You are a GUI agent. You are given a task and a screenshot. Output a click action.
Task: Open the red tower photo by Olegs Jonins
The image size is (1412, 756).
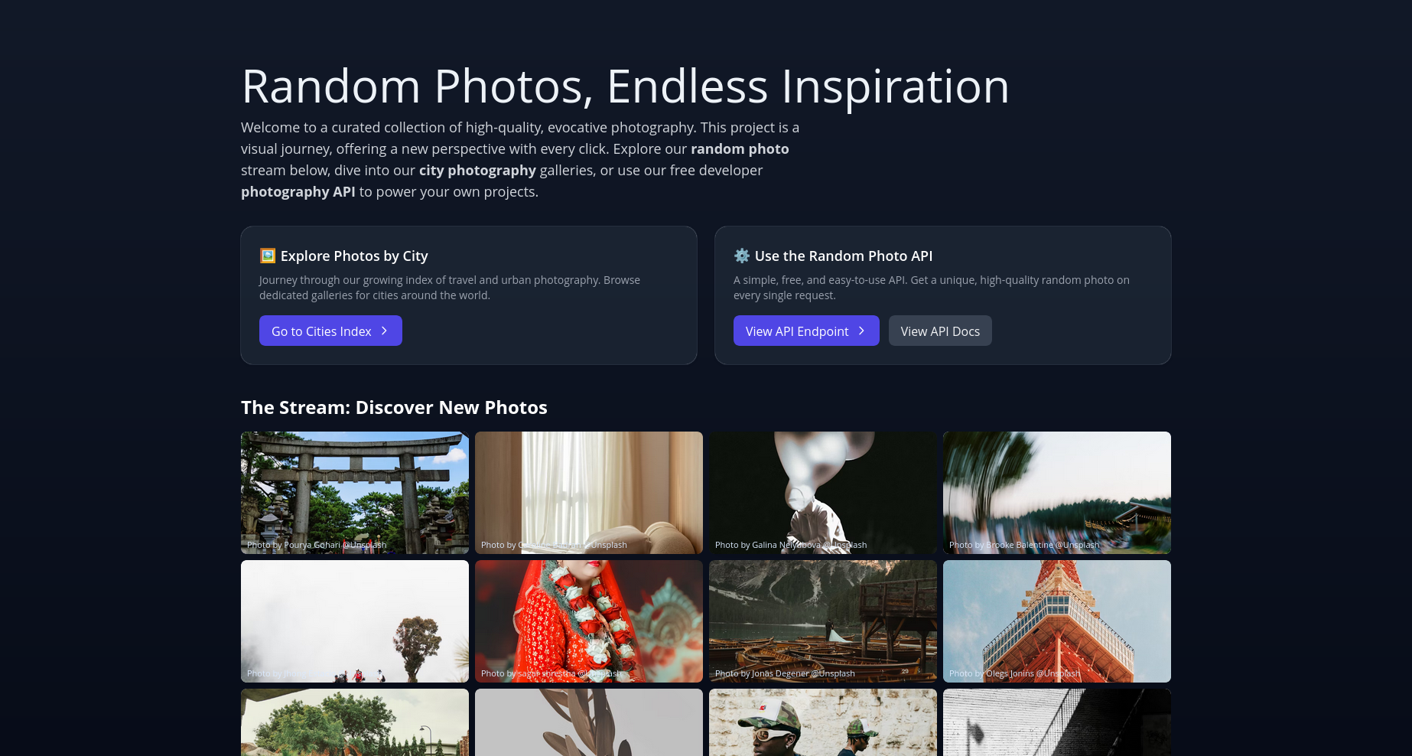pos(1057,621)
